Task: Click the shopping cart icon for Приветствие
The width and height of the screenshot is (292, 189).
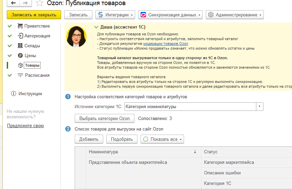Action: [20, 26]
